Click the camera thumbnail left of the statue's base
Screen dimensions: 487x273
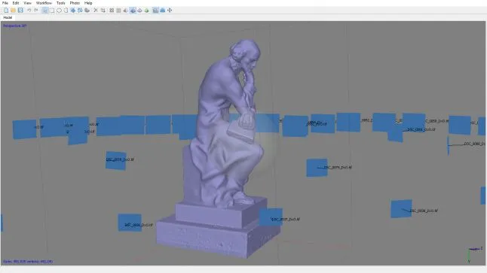pos(130,222)
